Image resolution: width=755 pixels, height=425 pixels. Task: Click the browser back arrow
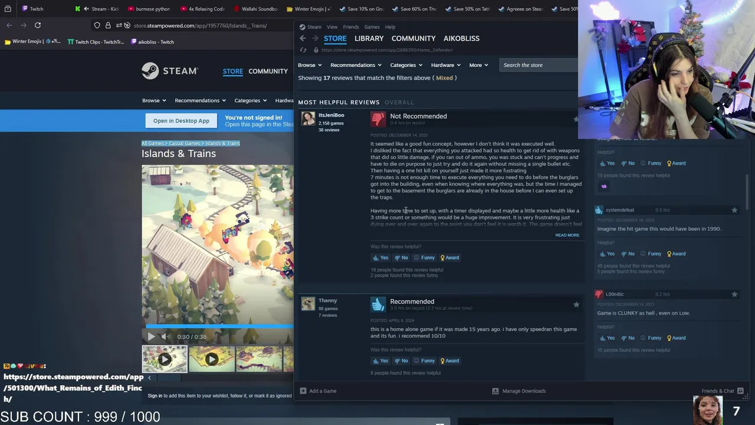(x=9, y=25)
